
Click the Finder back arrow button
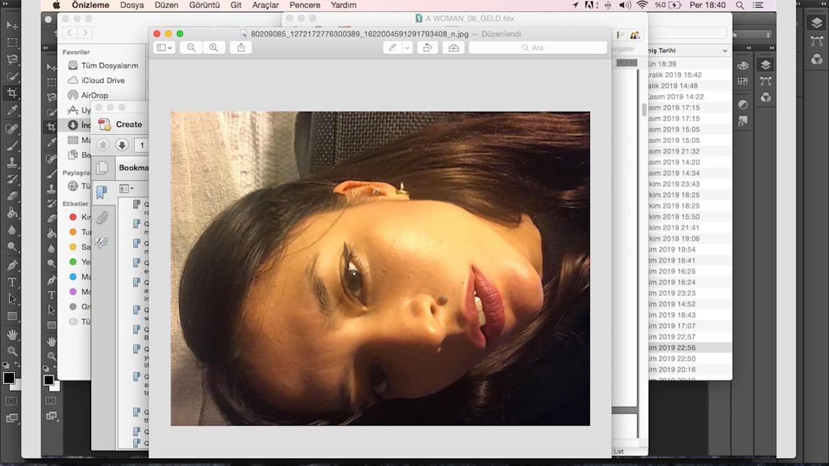coord(69,32)
